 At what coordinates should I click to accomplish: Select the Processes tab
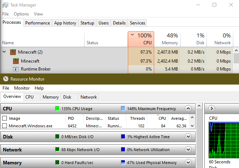pos(12,22)
